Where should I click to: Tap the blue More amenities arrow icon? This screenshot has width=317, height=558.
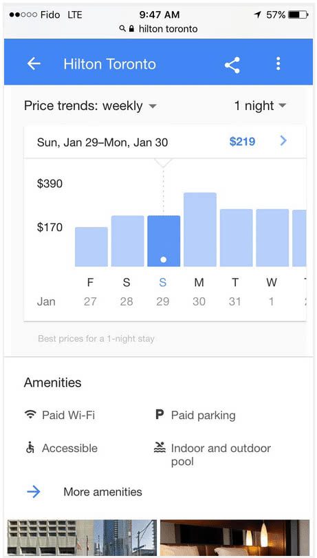(x=34, y=492)
